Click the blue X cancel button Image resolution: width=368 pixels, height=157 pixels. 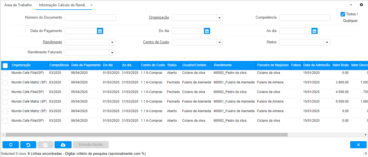358,145
